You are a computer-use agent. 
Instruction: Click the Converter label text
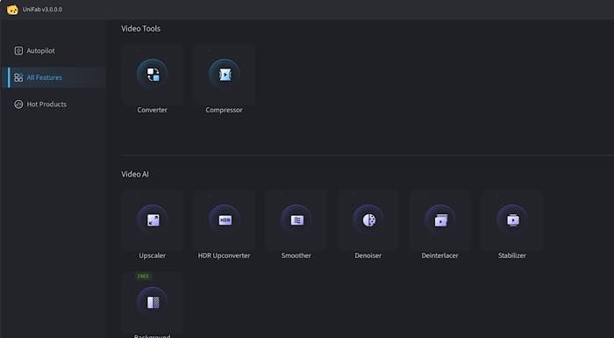153,110
